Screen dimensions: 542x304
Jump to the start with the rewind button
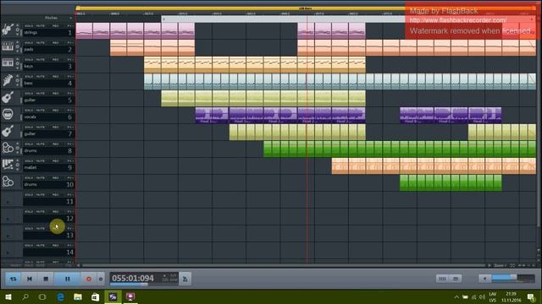click(30, 279)
